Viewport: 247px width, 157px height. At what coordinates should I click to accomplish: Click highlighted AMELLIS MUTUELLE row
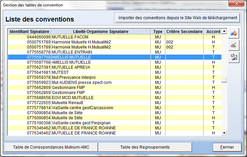[115, 57]
